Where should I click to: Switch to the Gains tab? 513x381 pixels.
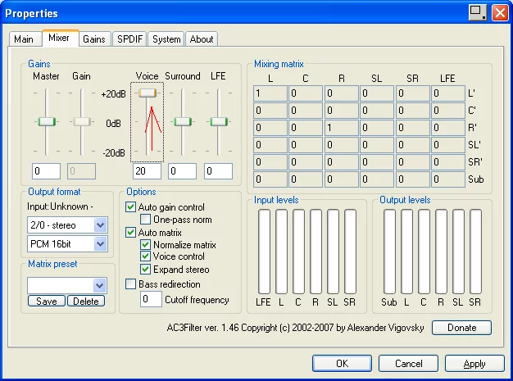tap(94, 39)
